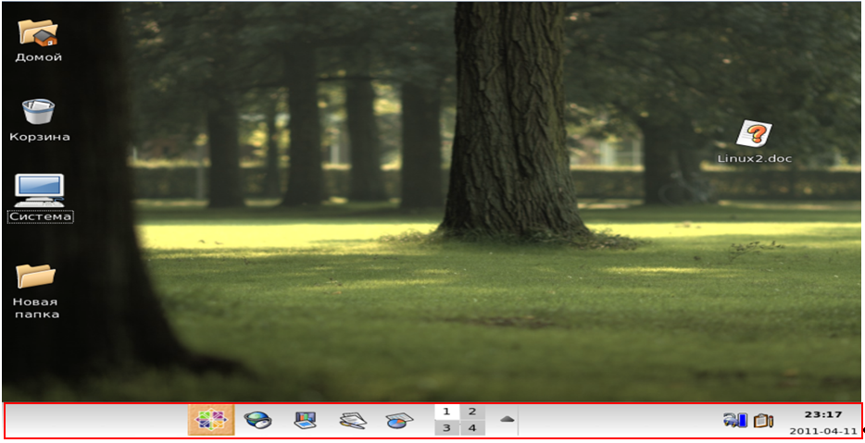
Task: Open the network monitor tray icon
Action: pos(734,421)
